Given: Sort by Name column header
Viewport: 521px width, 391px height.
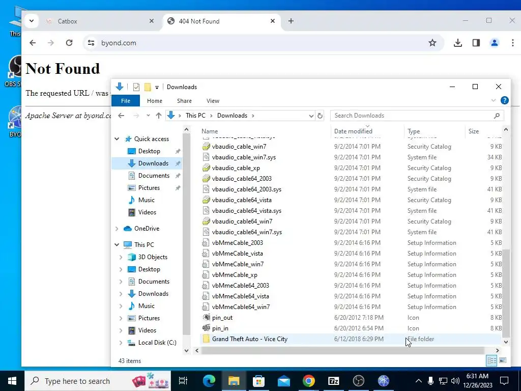Looking at the screenshot, I should click(265, 131).
